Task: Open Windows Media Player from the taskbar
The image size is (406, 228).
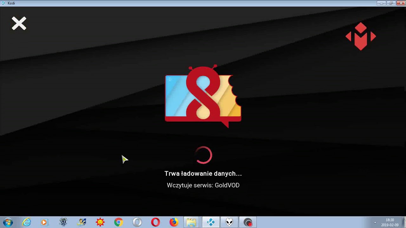Action: tap(44, 222)
